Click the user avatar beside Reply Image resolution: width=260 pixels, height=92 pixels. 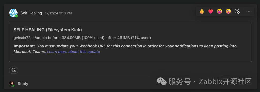[12, 84]
